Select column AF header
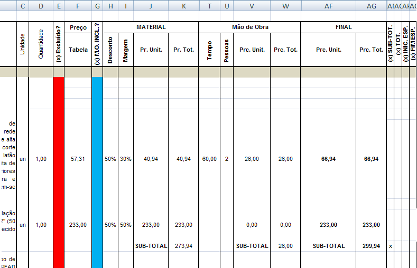Screen dimensions: 417x268 point(328,6)
